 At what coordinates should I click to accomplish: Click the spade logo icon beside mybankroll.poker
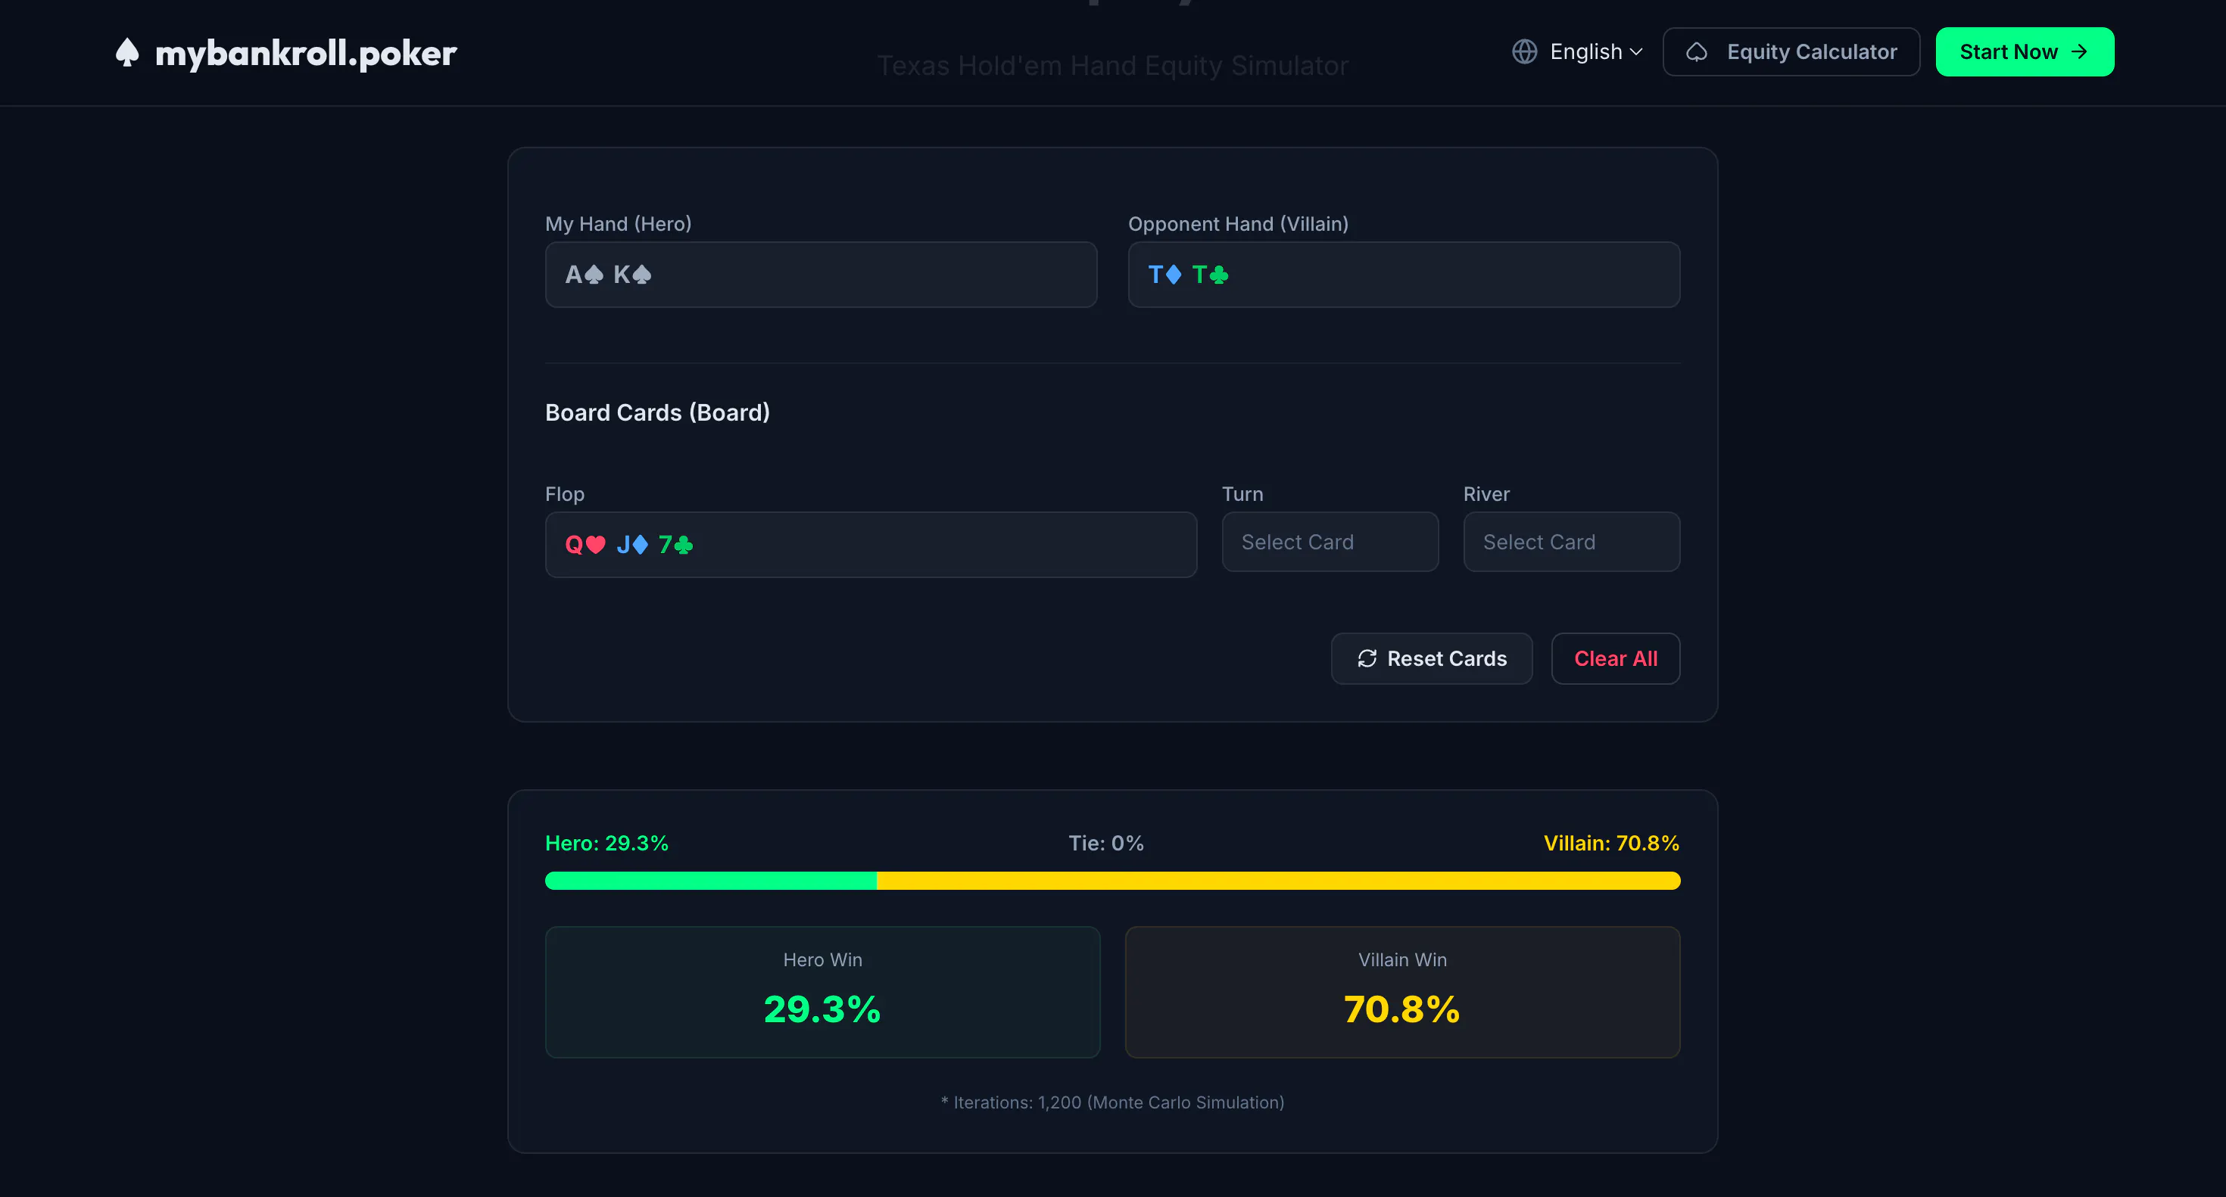(127, 53)
